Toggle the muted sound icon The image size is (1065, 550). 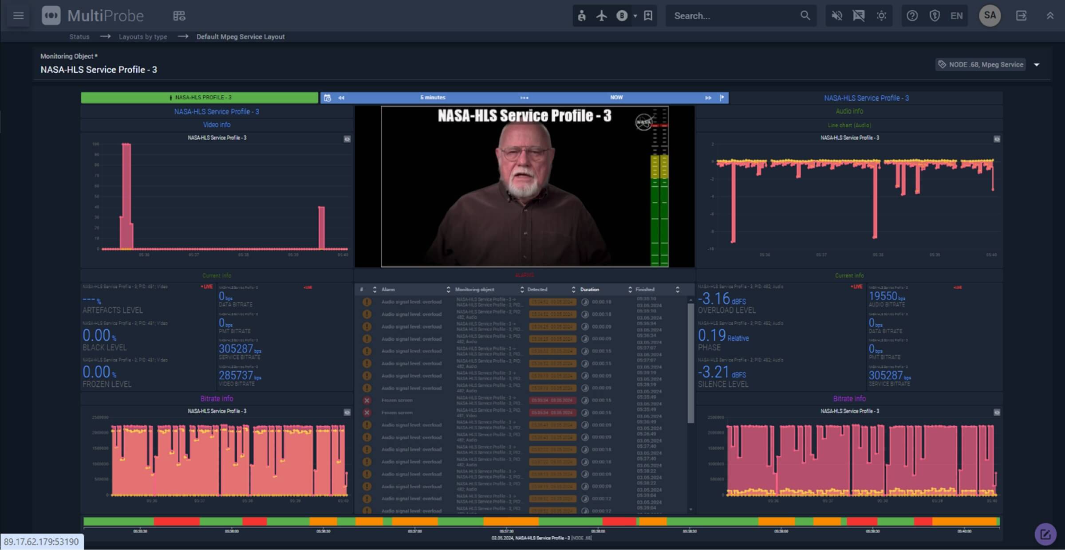point(837,16)
